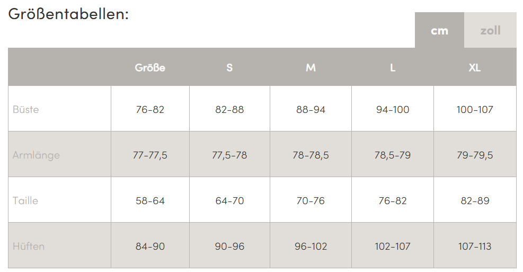Click the Büste row label
The height and width of the screenshot is (272, 523).
coord(26,110)
